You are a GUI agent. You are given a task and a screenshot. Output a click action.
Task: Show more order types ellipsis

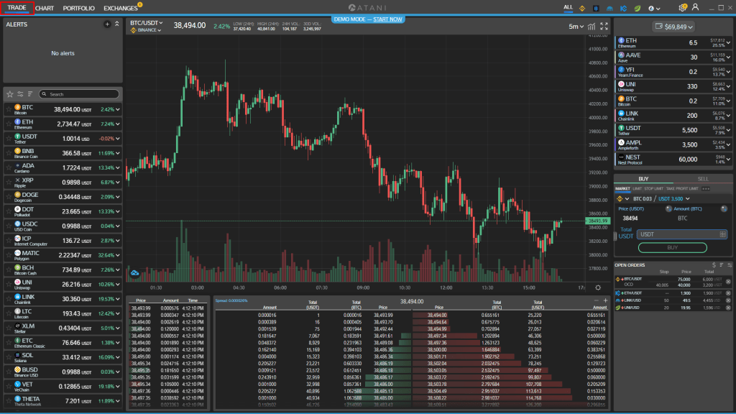pos(706,189)
